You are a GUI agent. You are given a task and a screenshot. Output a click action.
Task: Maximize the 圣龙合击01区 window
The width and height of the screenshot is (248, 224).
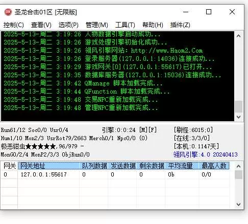click(209, 12)
